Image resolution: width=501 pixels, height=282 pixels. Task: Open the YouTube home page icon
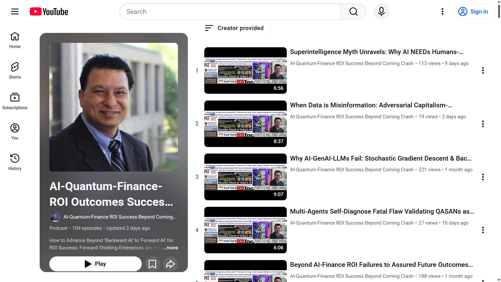point(15,37)
